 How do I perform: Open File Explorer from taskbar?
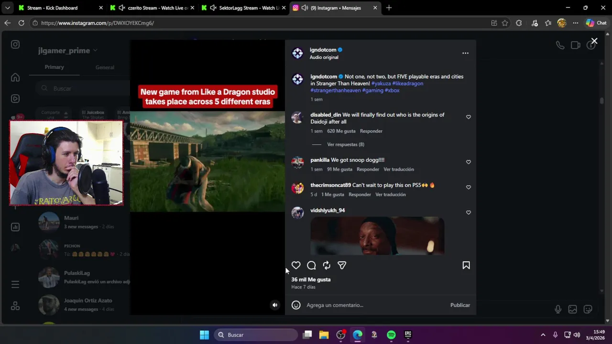324,335
